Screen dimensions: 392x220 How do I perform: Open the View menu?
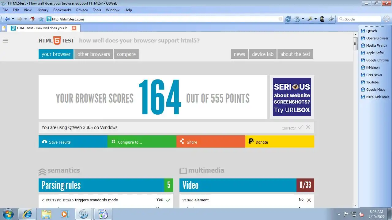pyautogui.click(x=28, y=10)
